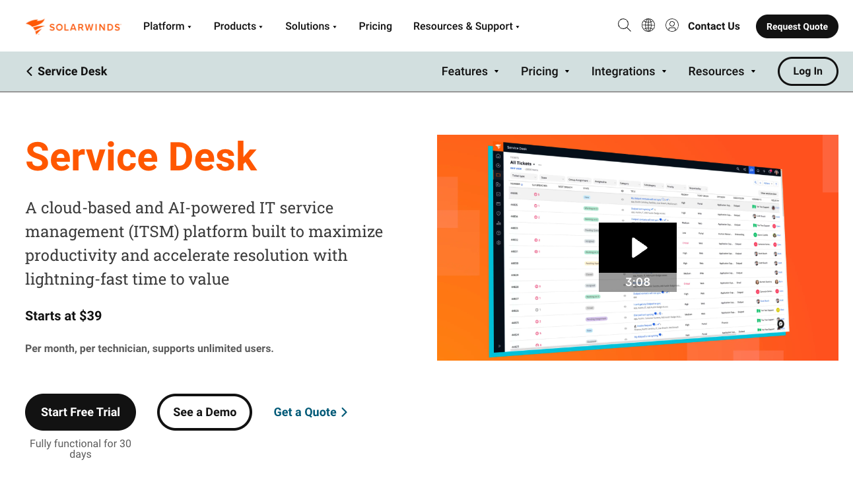Open the Get a Quote link
This screenshot has width=853, height=500.
(x=310, y=412)
